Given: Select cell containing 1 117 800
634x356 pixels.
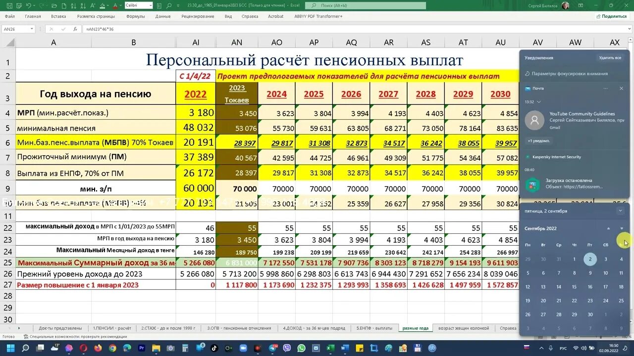Looking at the screenshot, I should click(237, 285).
